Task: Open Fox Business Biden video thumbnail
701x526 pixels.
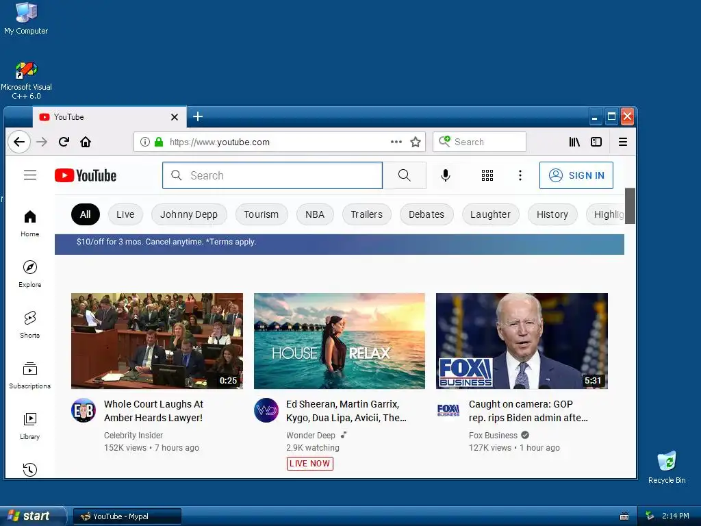Action: pyautogui.click(x=522, y=341)
